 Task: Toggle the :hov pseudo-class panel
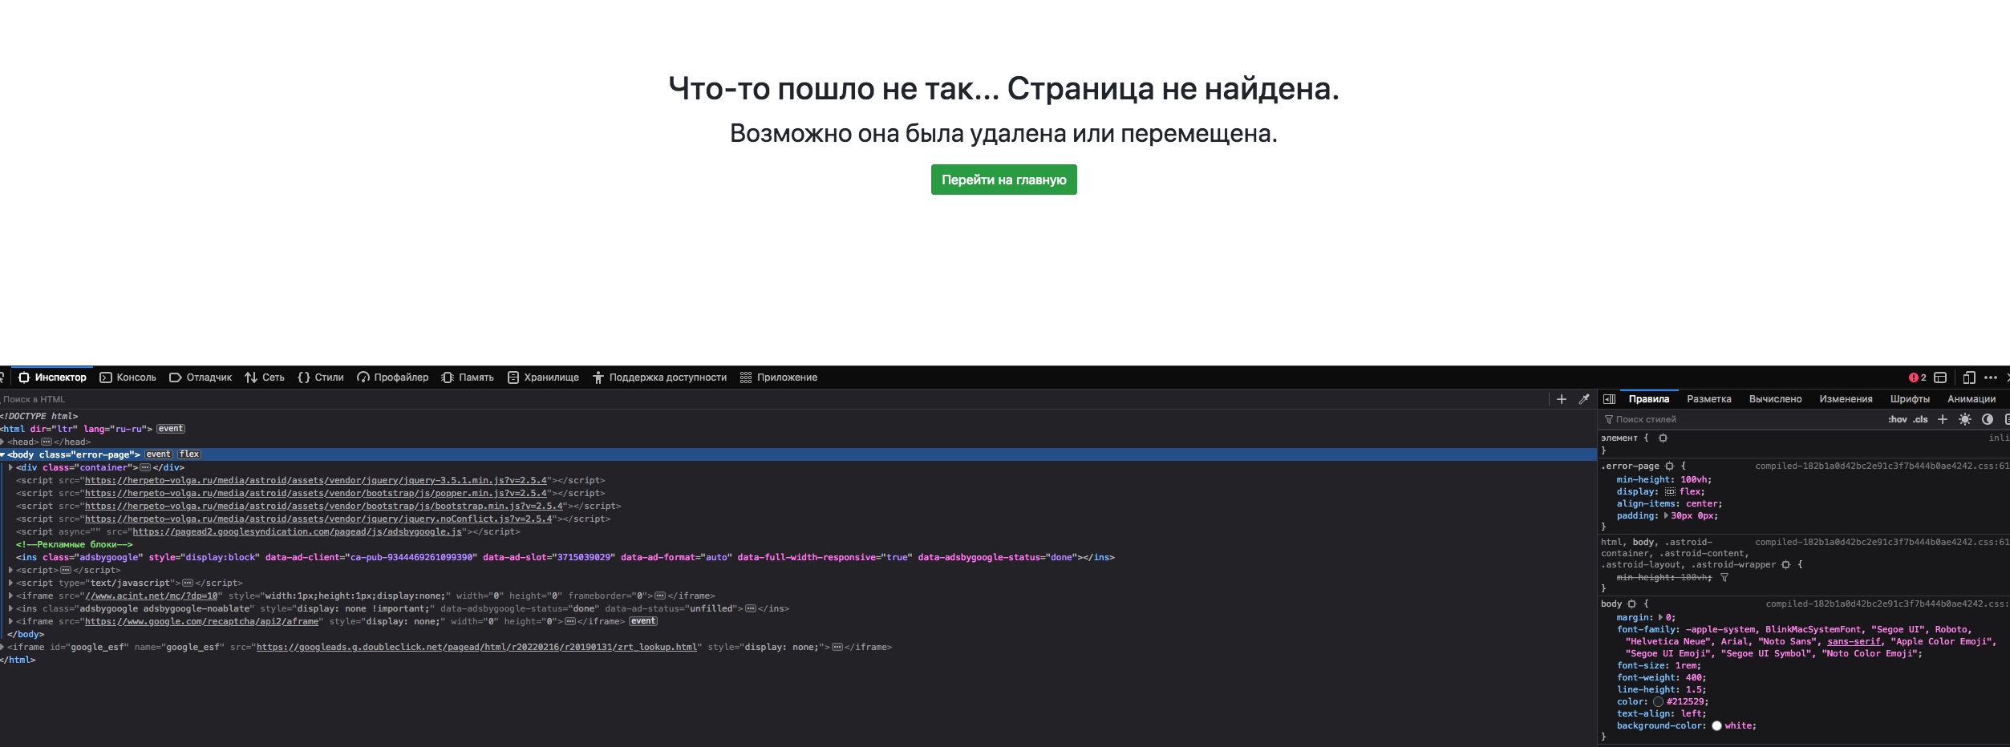[x=1897, y=419]
